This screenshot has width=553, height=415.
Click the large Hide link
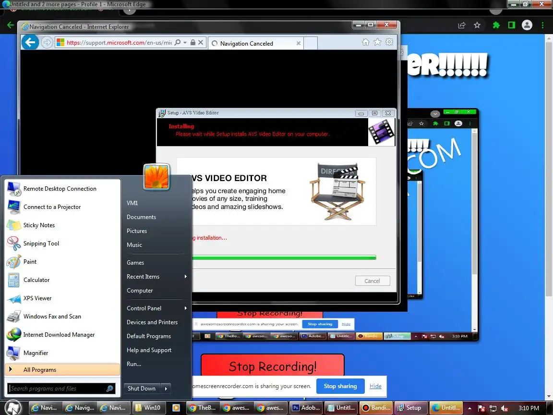pos(375,386)
